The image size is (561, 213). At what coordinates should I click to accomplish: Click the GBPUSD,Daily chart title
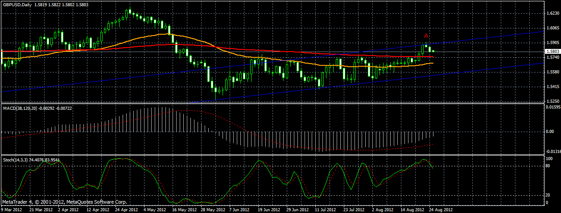(17, 4)
